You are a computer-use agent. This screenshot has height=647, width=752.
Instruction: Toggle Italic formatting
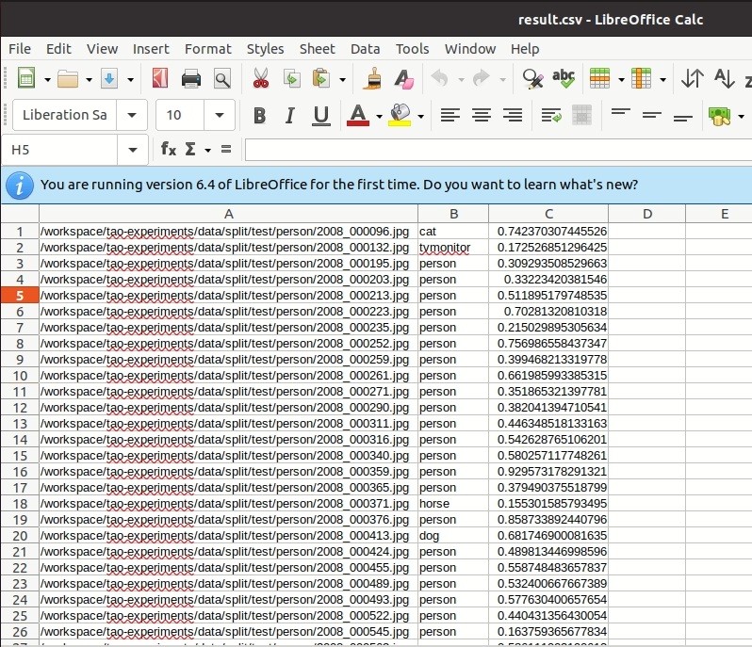coord(290,116)
